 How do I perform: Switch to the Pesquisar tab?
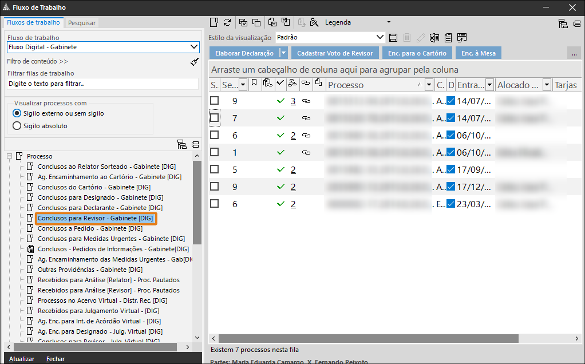82,23
